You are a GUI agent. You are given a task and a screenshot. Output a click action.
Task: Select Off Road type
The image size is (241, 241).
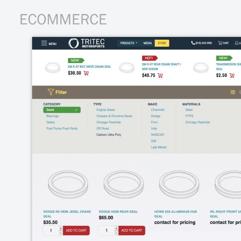point(102,129)
